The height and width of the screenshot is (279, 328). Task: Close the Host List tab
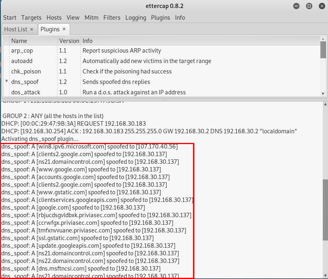32,29
